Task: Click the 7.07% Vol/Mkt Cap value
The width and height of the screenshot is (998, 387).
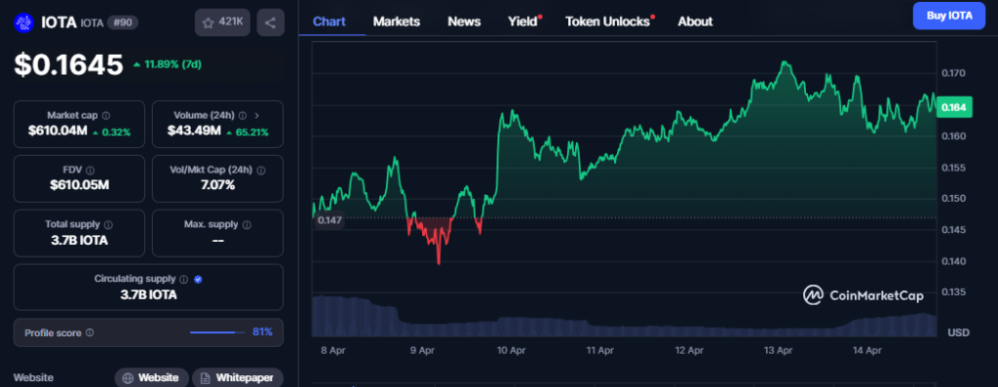Action: [217, 186]
